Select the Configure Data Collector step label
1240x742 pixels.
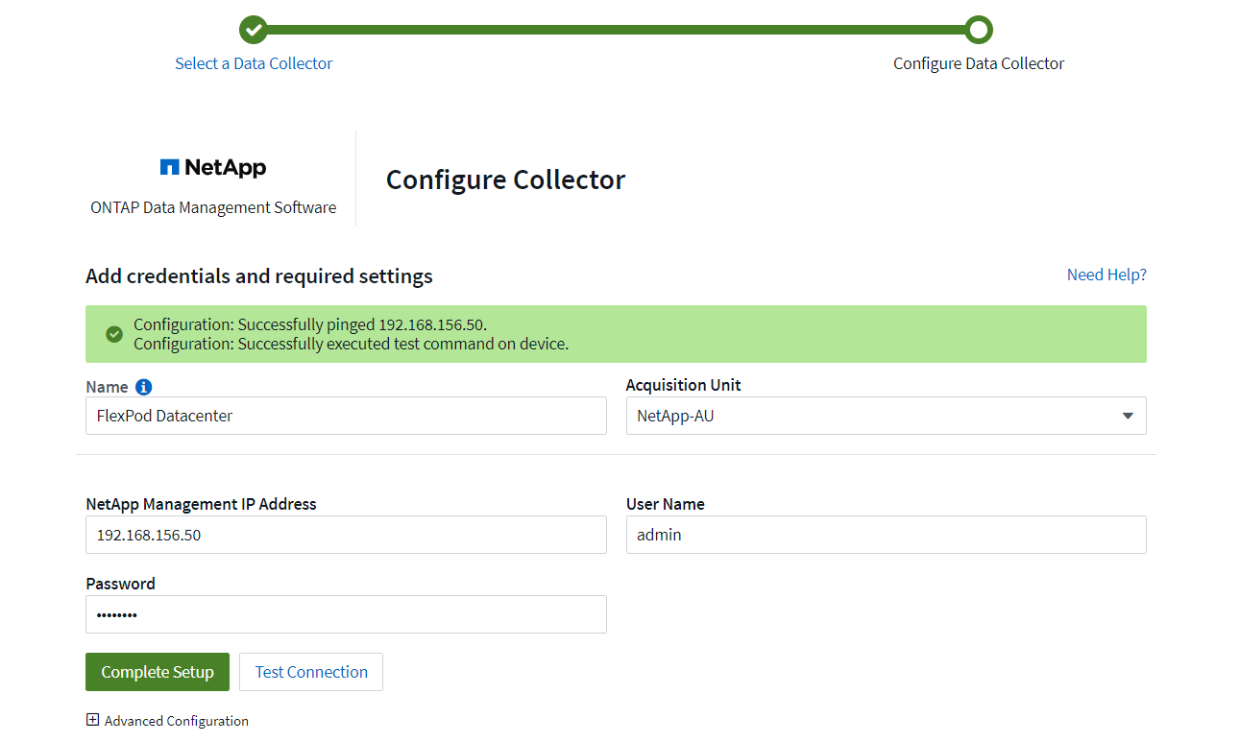click(x=979, y=63)
